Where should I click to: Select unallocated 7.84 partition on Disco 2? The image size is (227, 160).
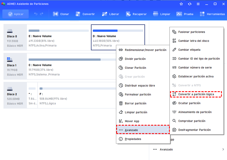pyautogui.click(x=32, y=95)
